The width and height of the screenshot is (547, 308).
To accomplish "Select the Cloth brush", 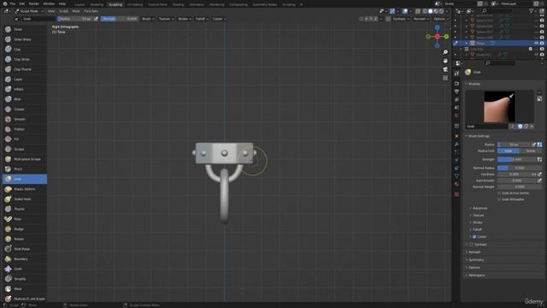I will (25, 269).
